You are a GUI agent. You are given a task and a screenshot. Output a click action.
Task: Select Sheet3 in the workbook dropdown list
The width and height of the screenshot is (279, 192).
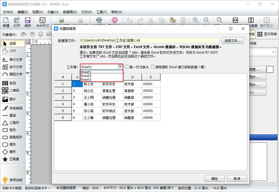pyautogui.click(x=86, y=80)
